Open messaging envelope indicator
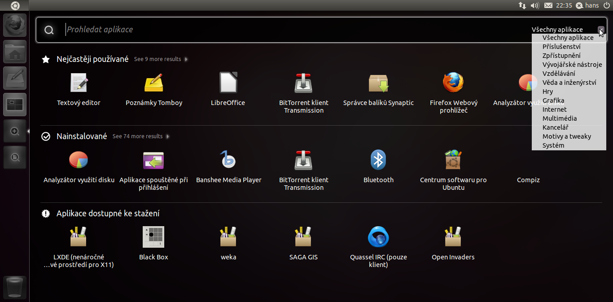The width and height of the screenshot is (613, 302). click(x=548, y=5)
